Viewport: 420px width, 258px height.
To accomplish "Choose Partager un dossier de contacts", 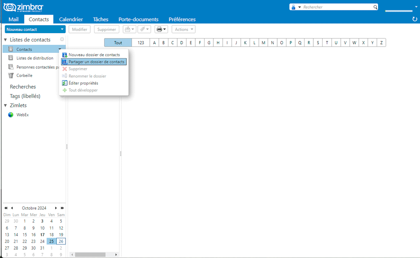I will tap(94, 62).
